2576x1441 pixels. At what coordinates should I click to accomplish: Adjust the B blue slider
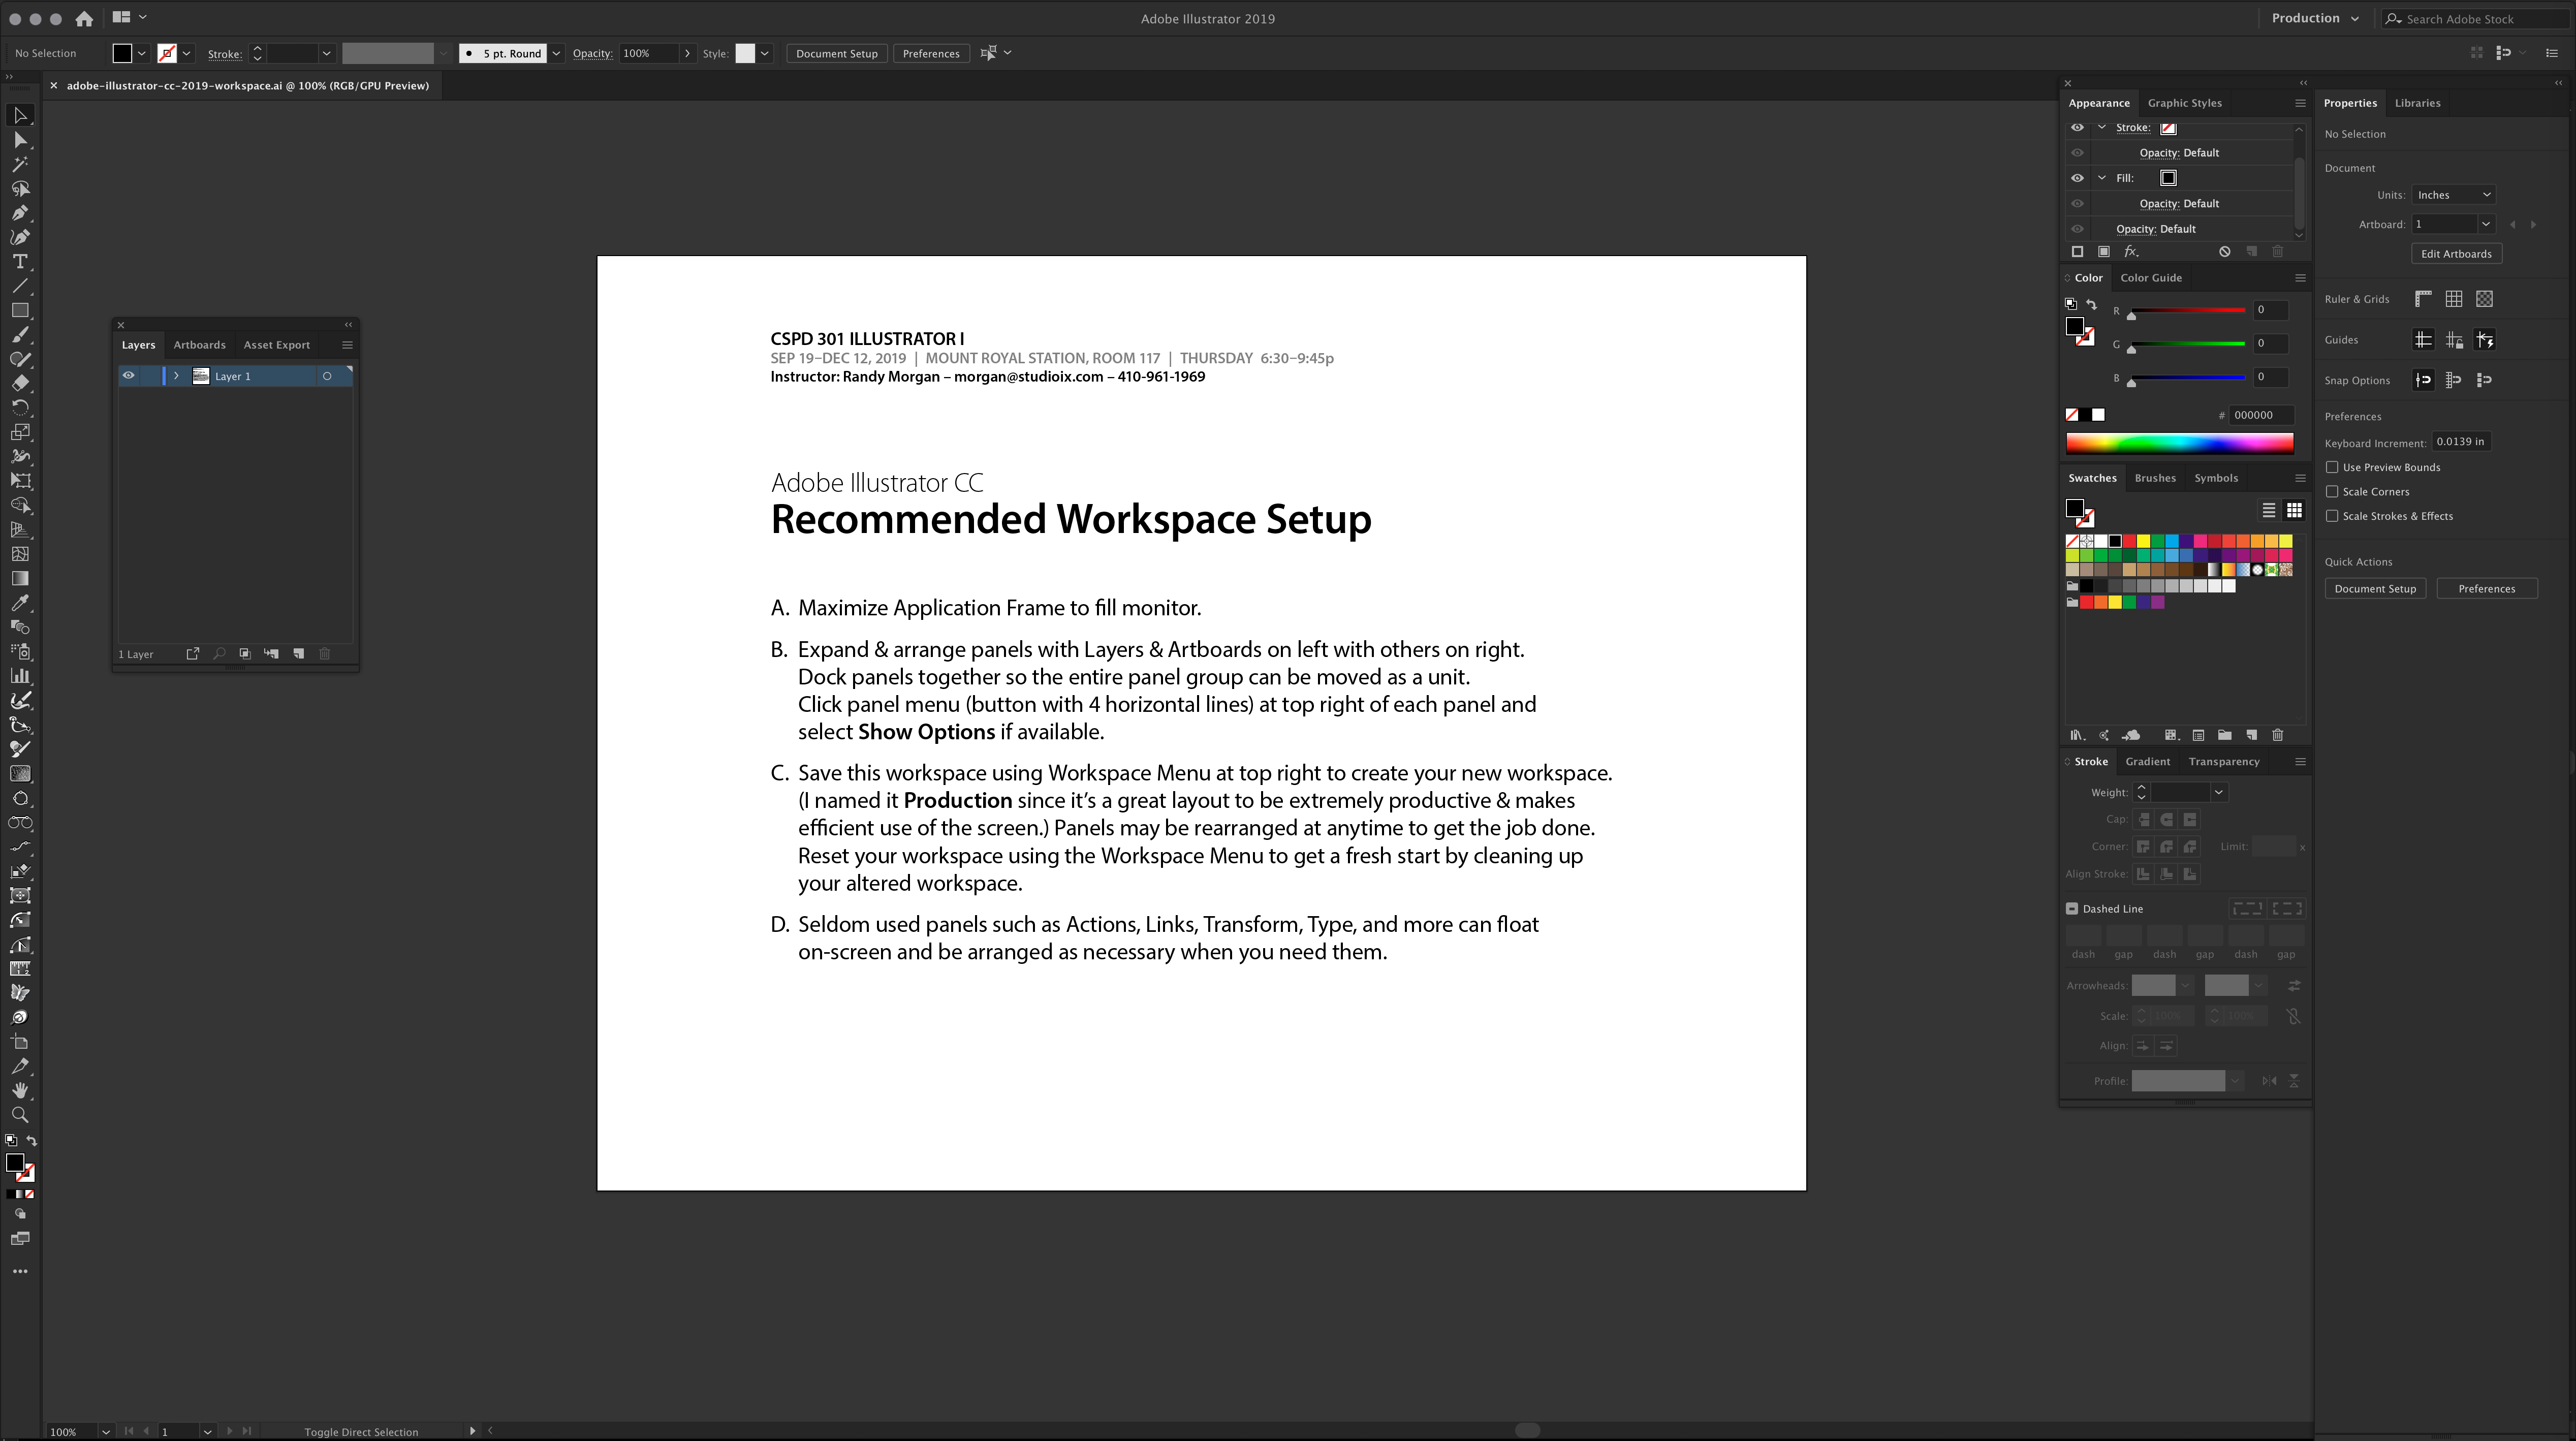(x=2188, y=379)
